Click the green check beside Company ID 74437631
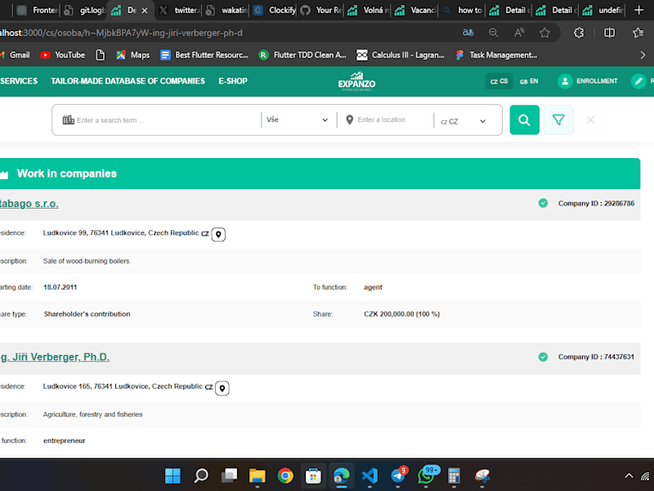The image size is (654, 491). [x=543, y=357]
